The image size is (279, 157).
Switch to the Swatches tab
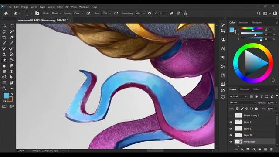pos(243,22)
